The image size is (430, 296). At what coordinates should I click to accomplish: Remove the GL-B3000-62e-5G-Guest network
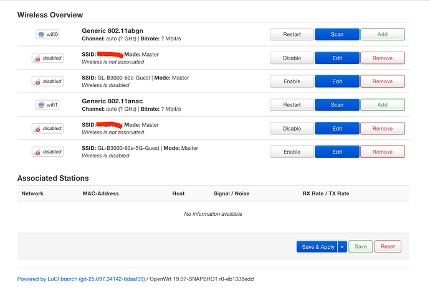click(382, 152)
